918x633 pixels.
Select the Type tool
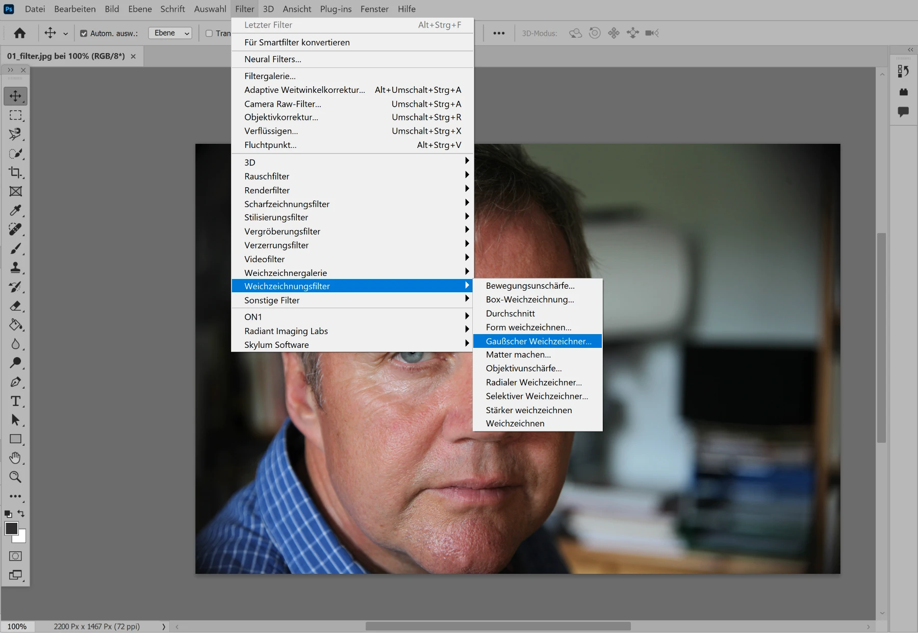point(15,401)
